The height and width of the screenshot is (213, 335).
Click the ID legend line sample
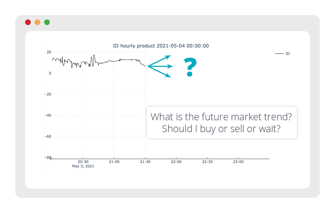(279, 54)
